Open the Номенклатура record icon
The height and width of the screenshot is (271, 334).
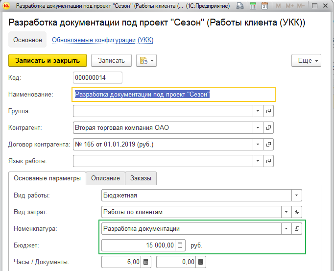coord(297,228)
